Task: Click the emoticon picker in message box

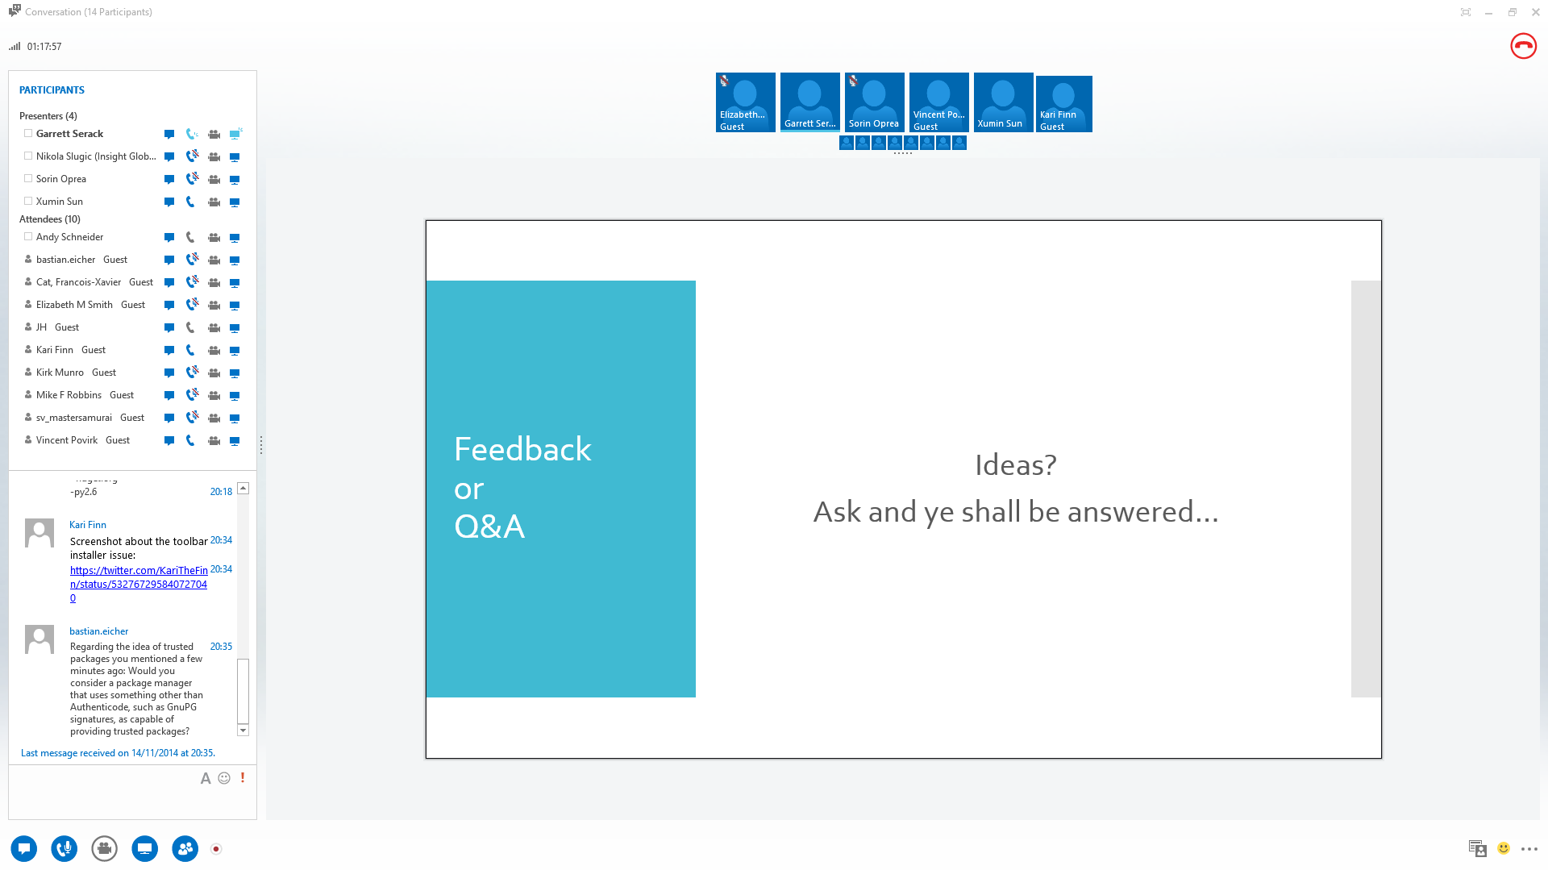Action: coord(224,778)
